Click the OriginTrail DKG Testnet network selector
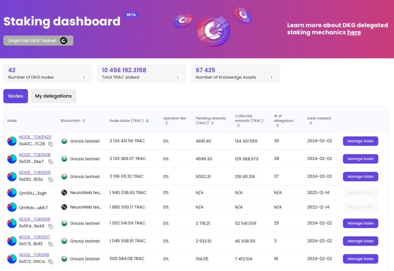 click(38, 40)
